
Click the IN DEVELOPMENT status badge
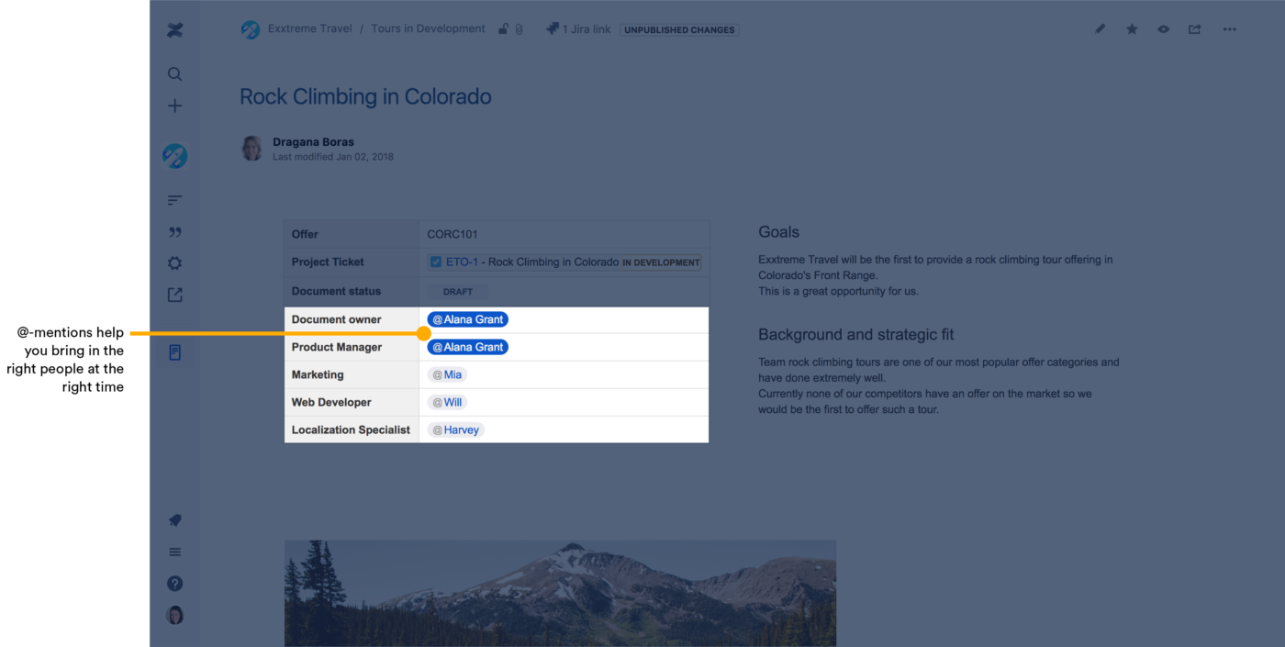click(661, 262)
